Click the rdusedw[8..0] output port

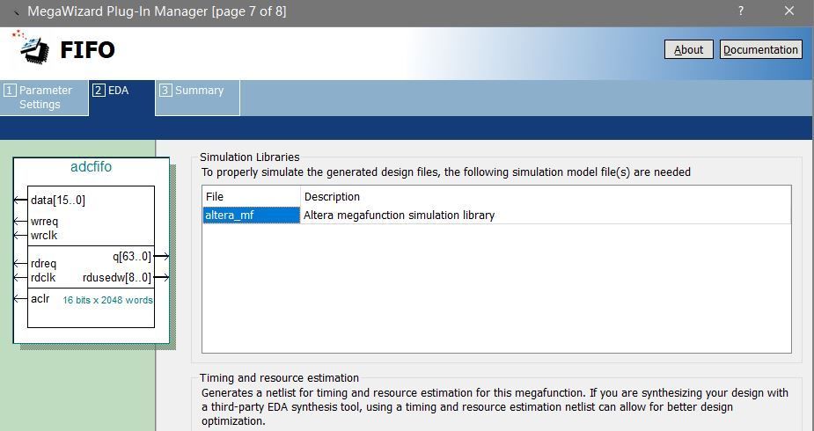click(x=117, y=278)
